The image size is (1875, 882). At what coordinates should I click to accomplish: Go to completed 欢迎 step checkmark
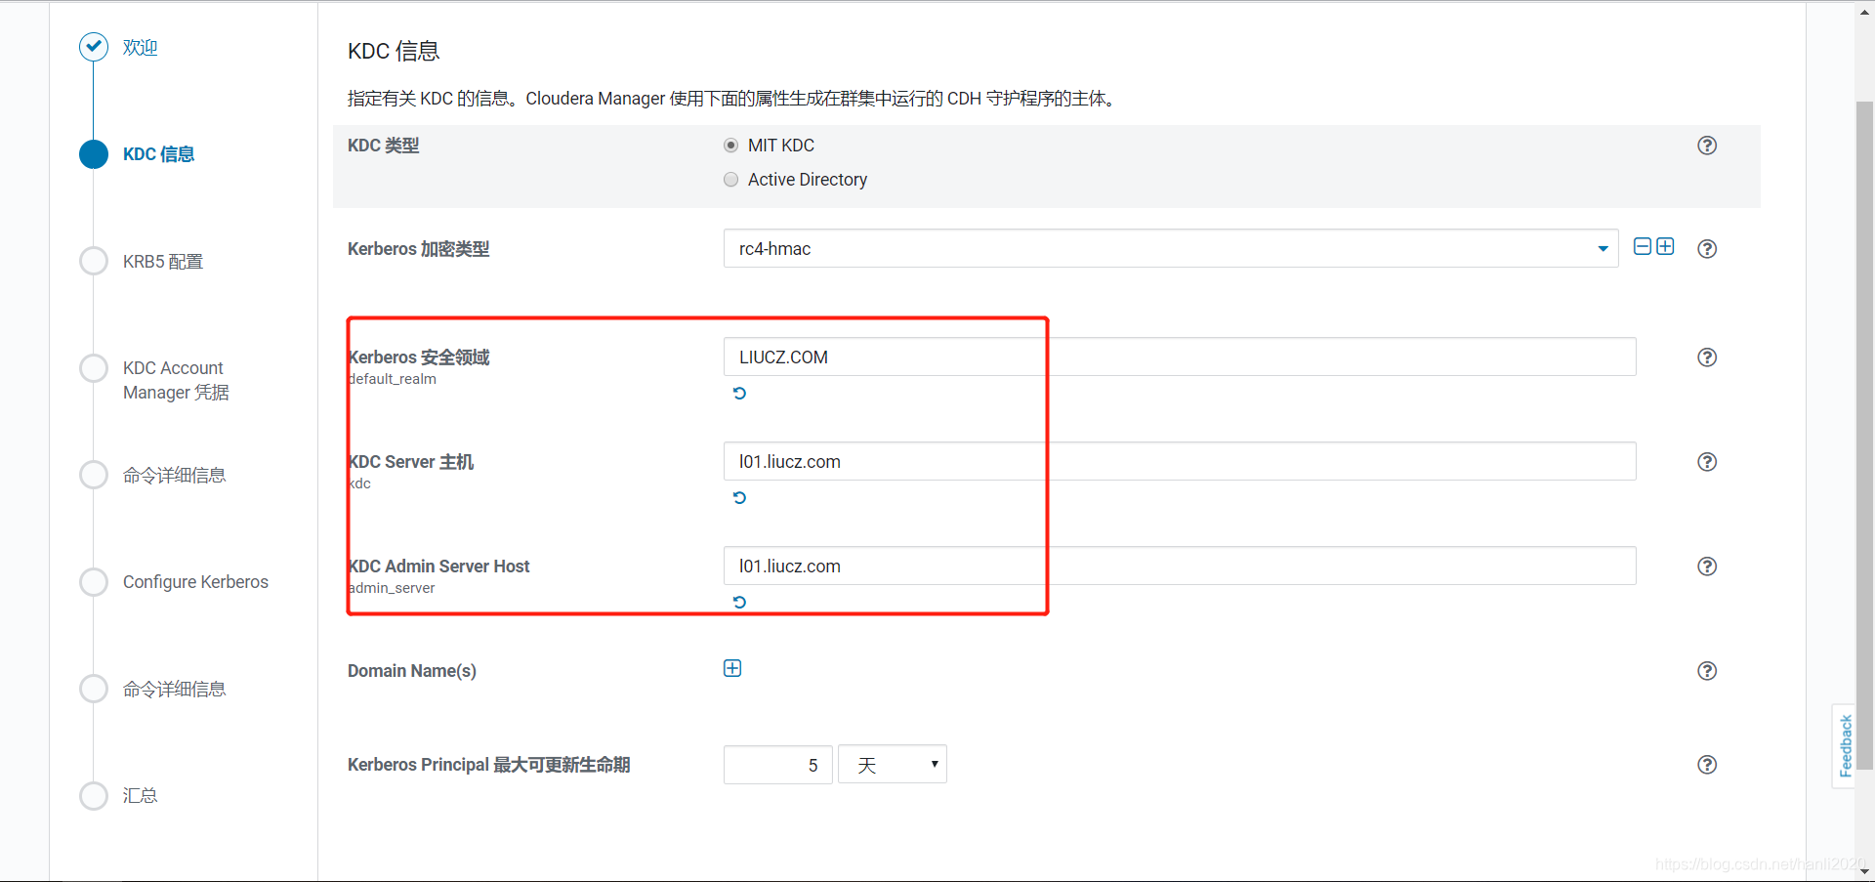click(x=94, y=47)
